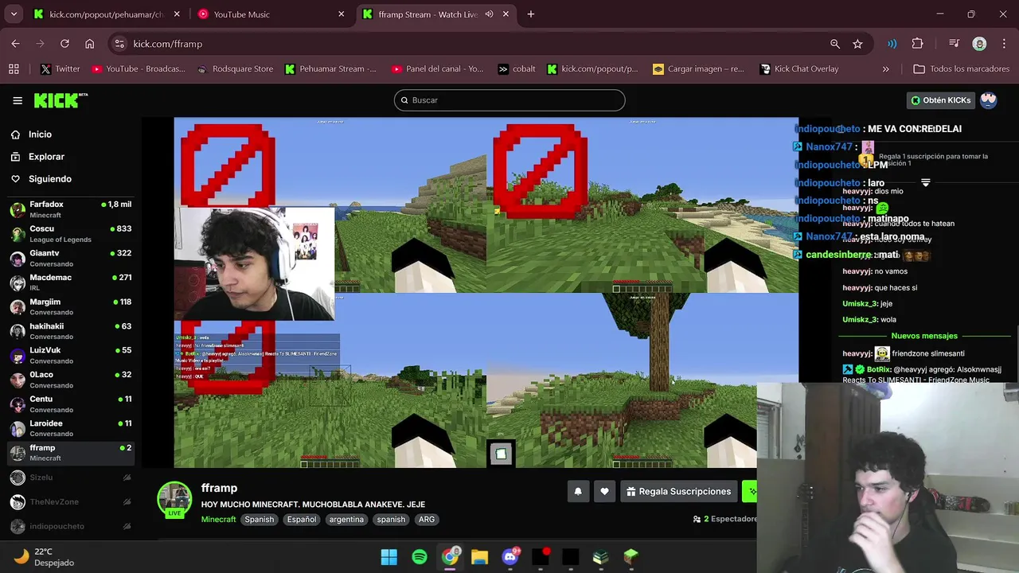This screenshot has height=573, width=1019.
Task: Open Minecraft grass block taskbar icon
Action: point(631,557)
